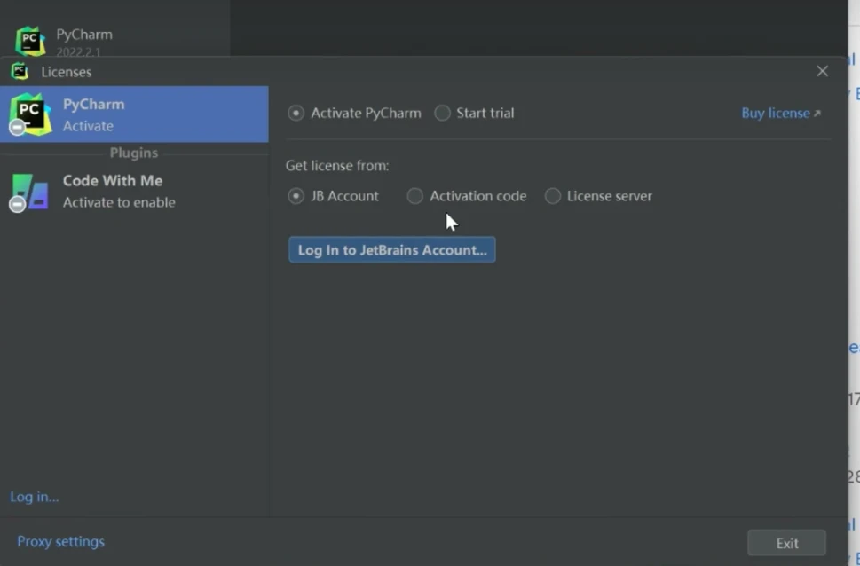
Task: Choose the Start trial option
Action: click(x=442, y=114)
